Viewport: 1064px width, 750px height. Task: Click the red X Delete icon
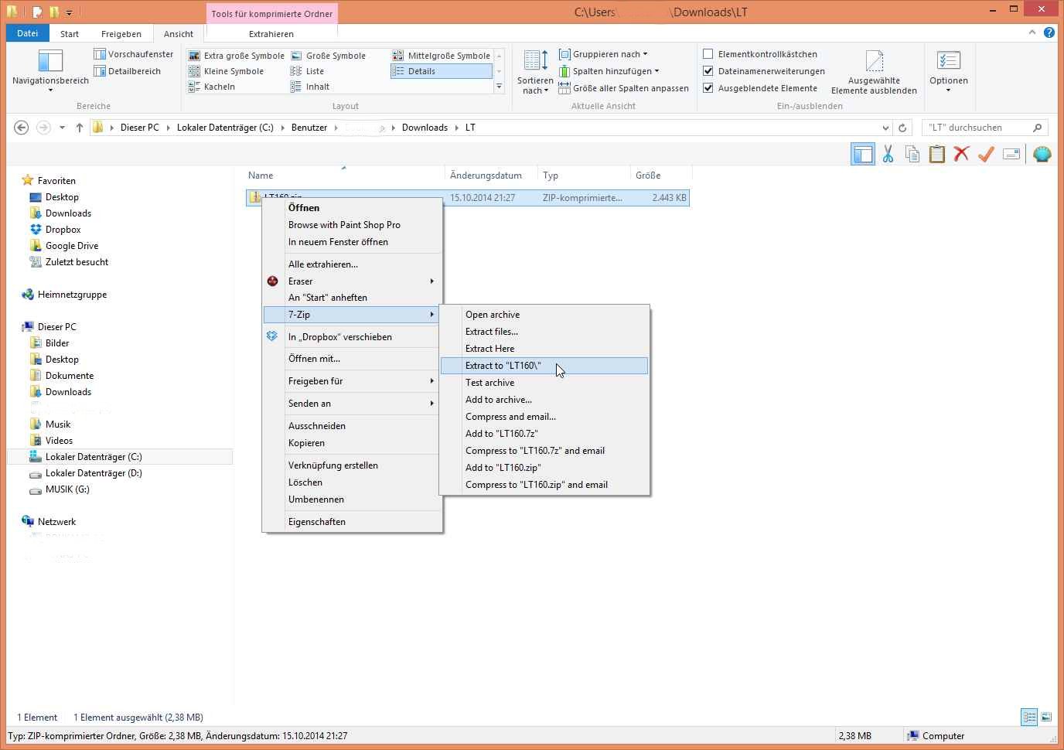pos(961,154)
